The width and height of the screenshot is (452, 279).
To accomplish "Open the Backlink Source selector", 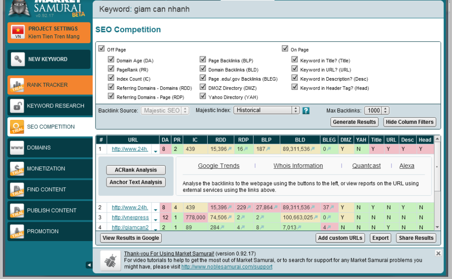I will click(x=165, y=110).
